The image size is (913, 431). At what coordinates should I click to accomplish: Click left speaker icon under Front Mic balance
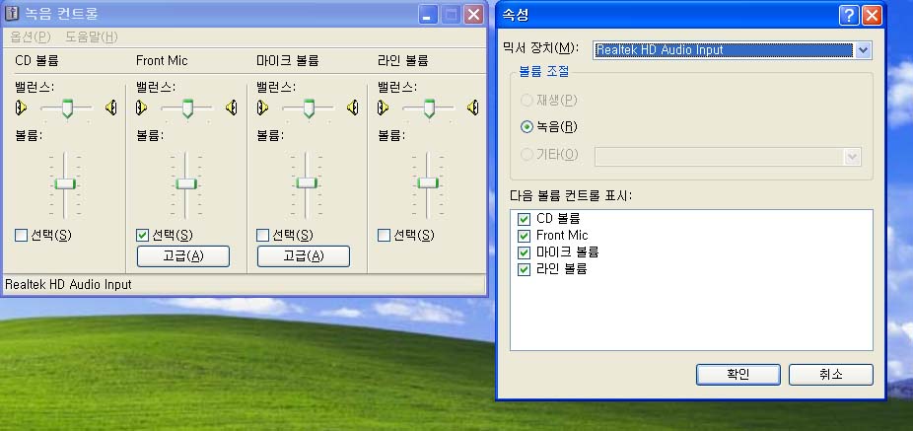[x=142, y=108]
